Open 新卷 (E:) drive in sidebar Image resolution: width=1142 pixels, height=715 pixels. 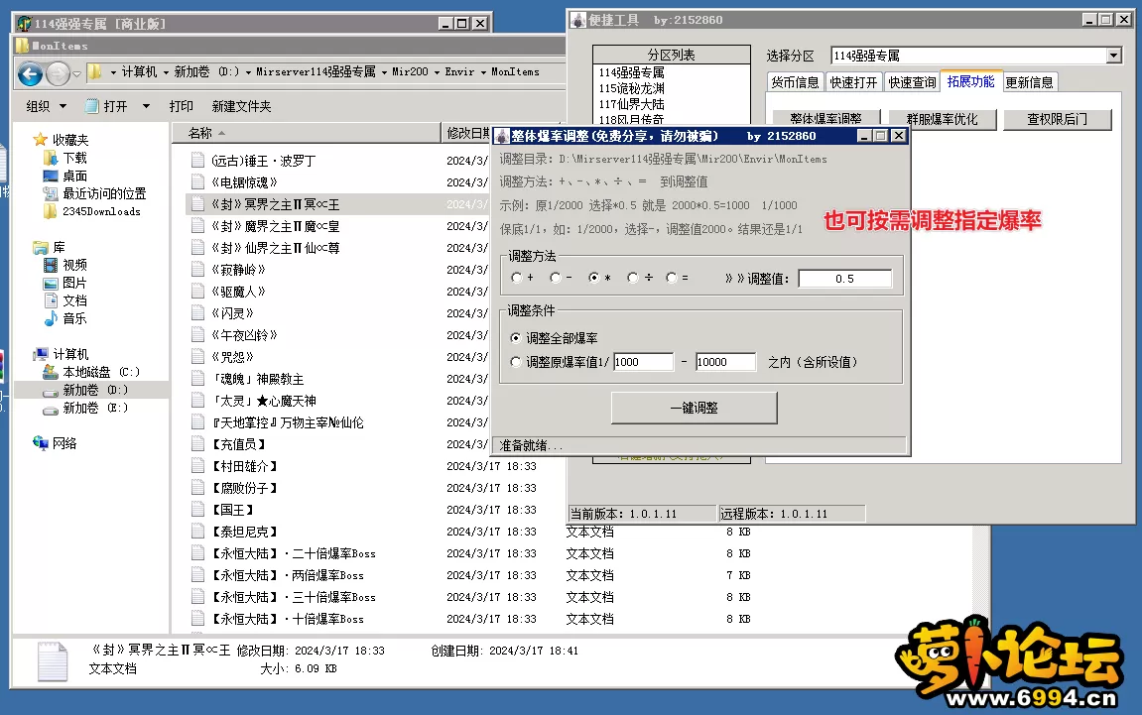click(95, 408)
